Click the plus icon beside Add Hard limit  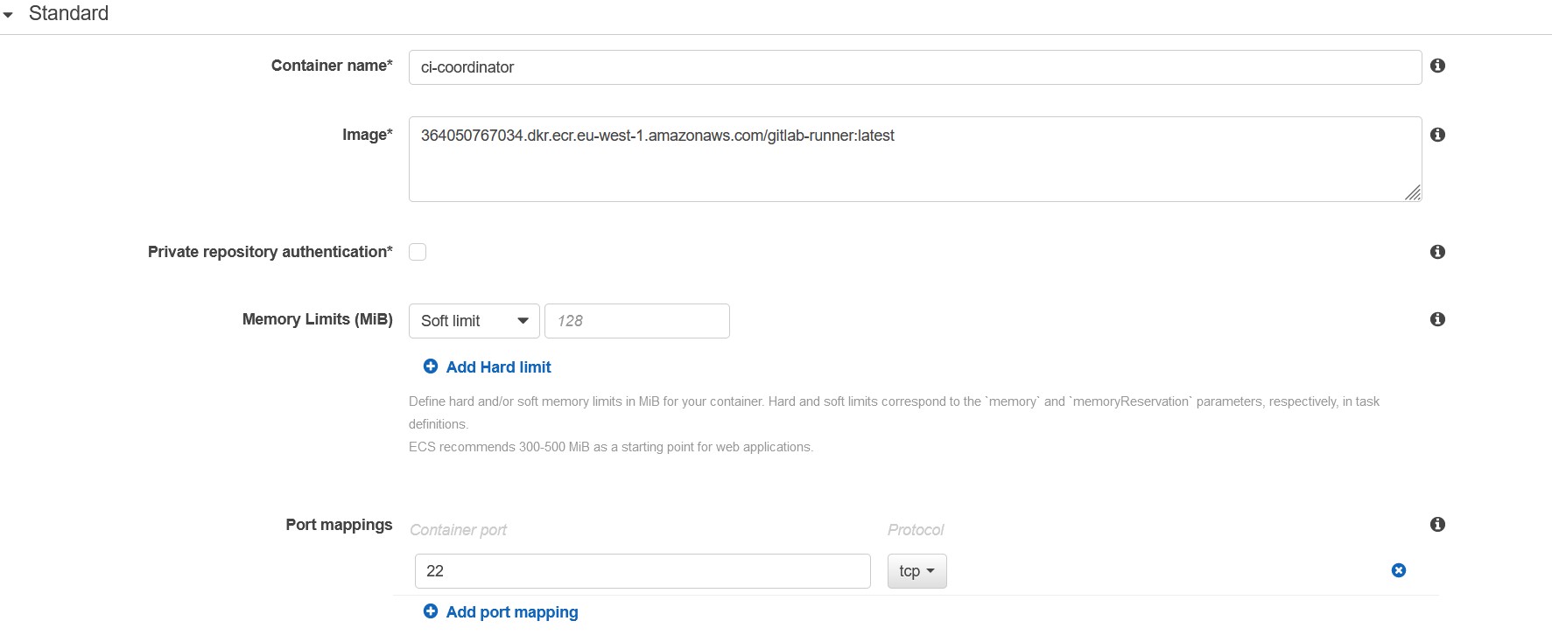pos(431,366)
